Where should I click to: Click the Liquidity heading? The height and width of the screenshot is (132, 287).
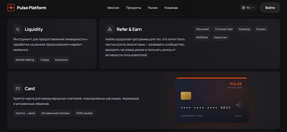[x=34, y=29]
